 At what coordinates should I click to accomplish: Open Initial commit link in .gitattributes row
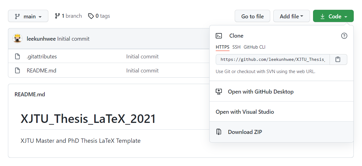(142, 57)
